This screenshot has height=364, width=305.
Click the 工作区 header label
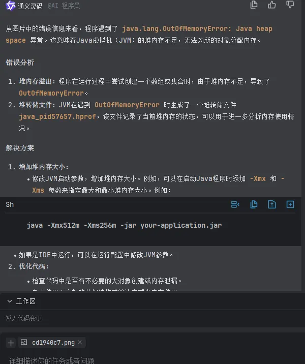[26, 301]
